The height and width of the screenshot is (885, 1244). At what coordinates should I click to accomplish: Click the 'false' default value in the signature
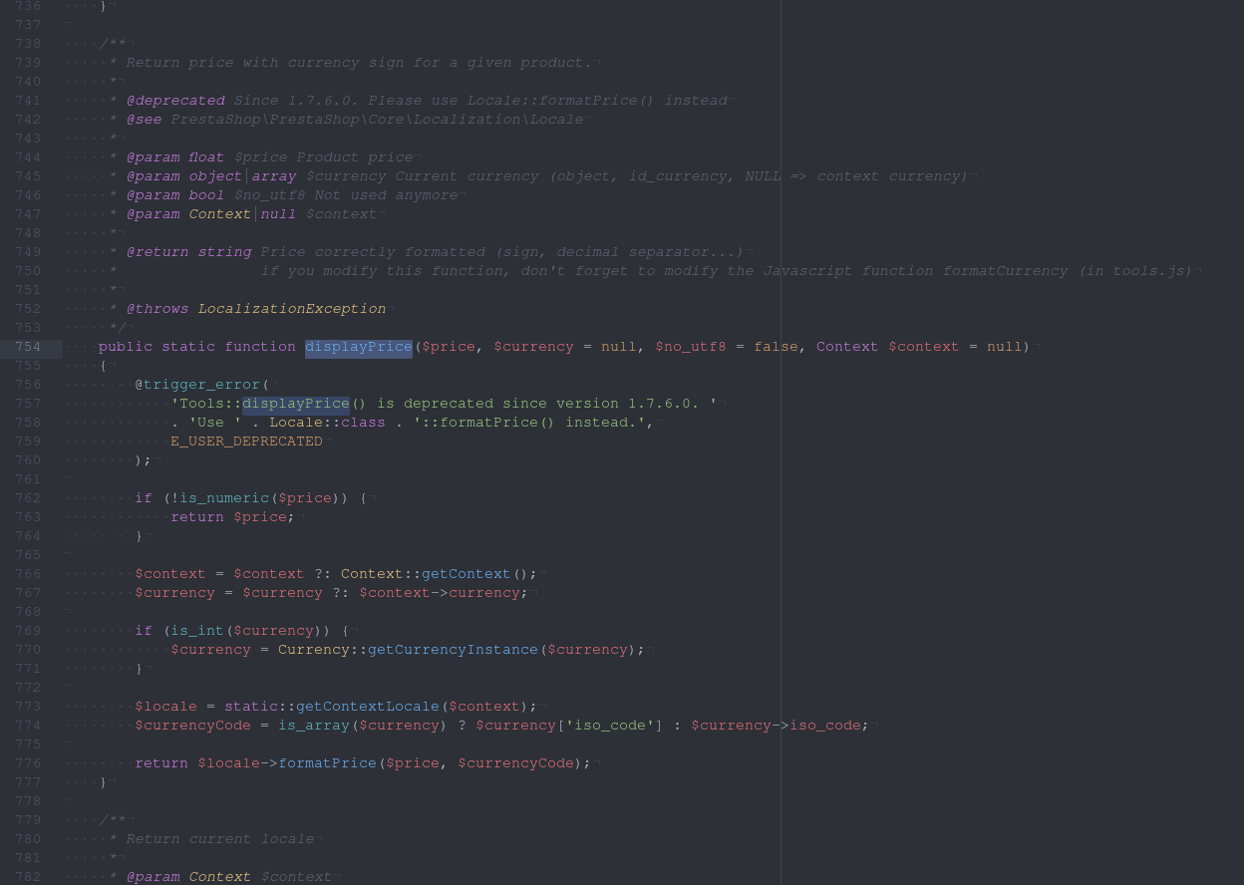(776, 347)
